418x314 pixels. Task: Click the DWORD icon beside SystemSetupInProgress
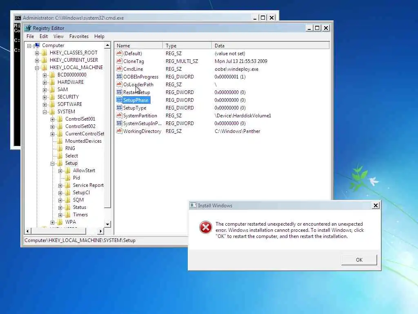pyautogui.click(x=119, y=123)
